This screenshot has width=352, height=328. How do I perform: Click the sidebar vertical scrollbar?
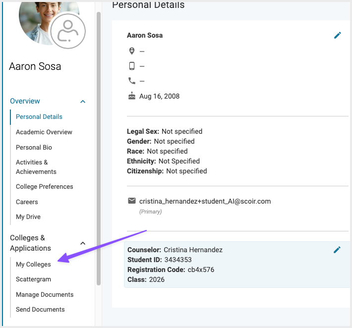pyautogui.click(x=99, y=149)
